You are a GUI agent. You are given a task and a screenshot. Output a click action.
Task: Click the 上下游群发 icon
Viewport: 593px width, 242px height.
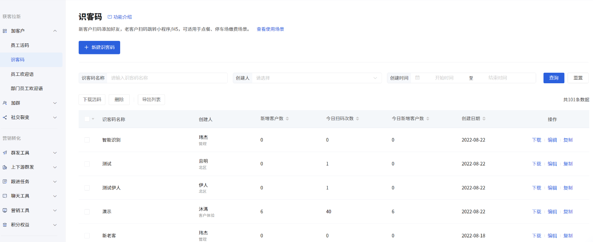pos(5,167)
